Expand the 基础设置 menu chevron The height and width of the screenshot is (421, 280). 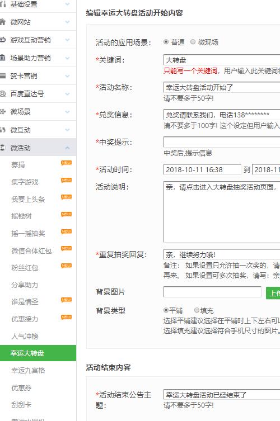pyautogui.click(x=68, y=4)
